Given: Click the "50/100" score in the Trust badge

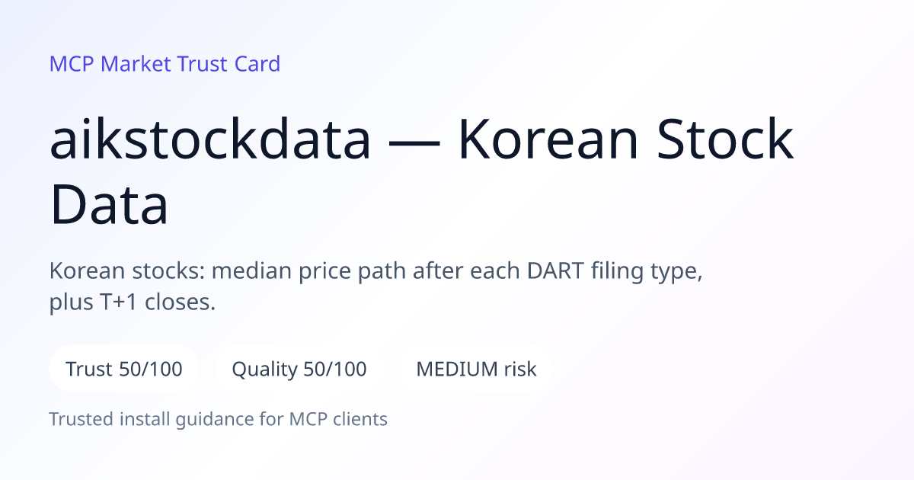Looking at the screenshot, I should tap(151, 369).
